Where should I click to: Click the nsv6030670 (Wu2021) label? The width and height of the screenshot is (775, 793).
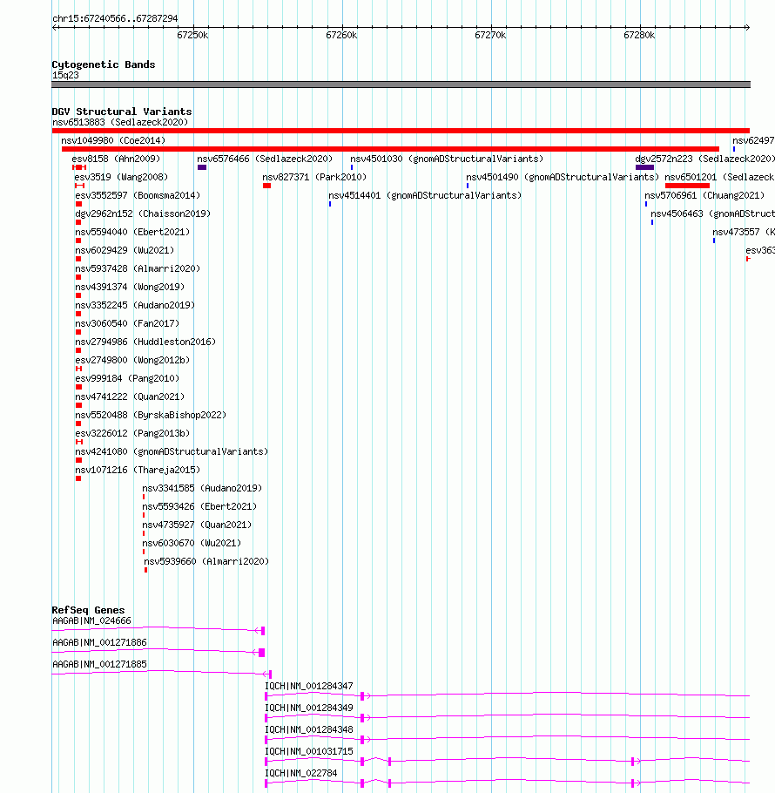coord(192,543)
